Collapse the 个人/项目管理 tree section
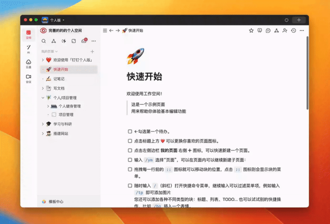This screenshot has width=330, height=224. pos(43,97)
